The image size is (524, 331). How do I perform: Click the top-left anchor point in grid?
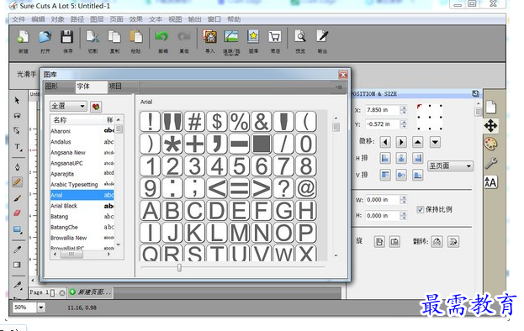pos(419,107)
